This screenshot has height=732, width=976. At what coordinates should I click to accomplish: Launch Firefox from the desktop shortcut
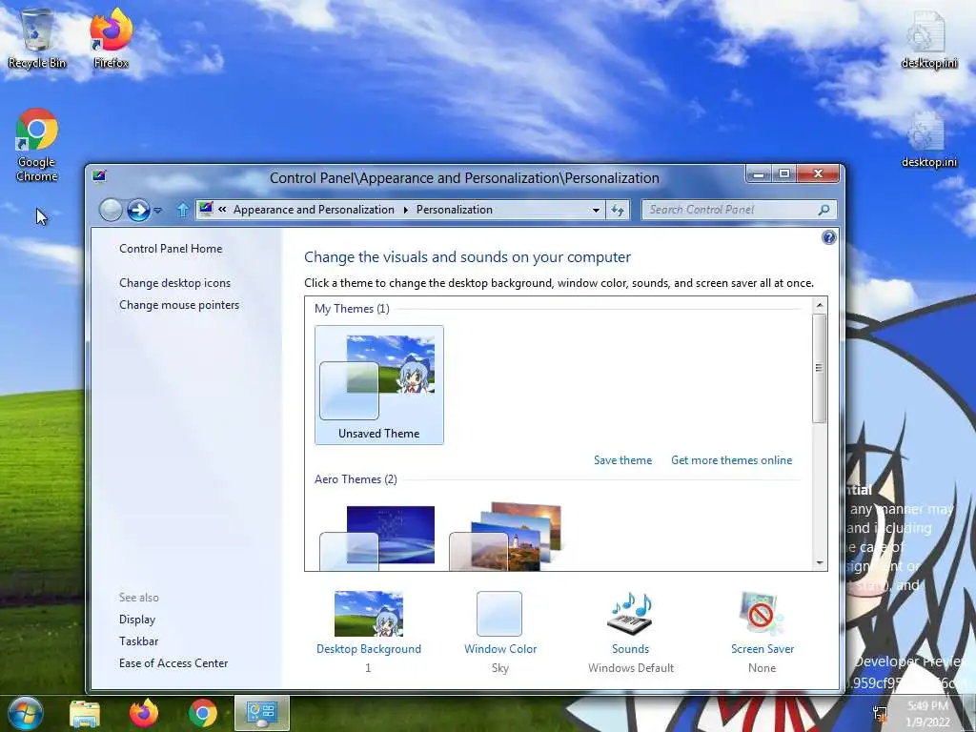tap(111, 38)
